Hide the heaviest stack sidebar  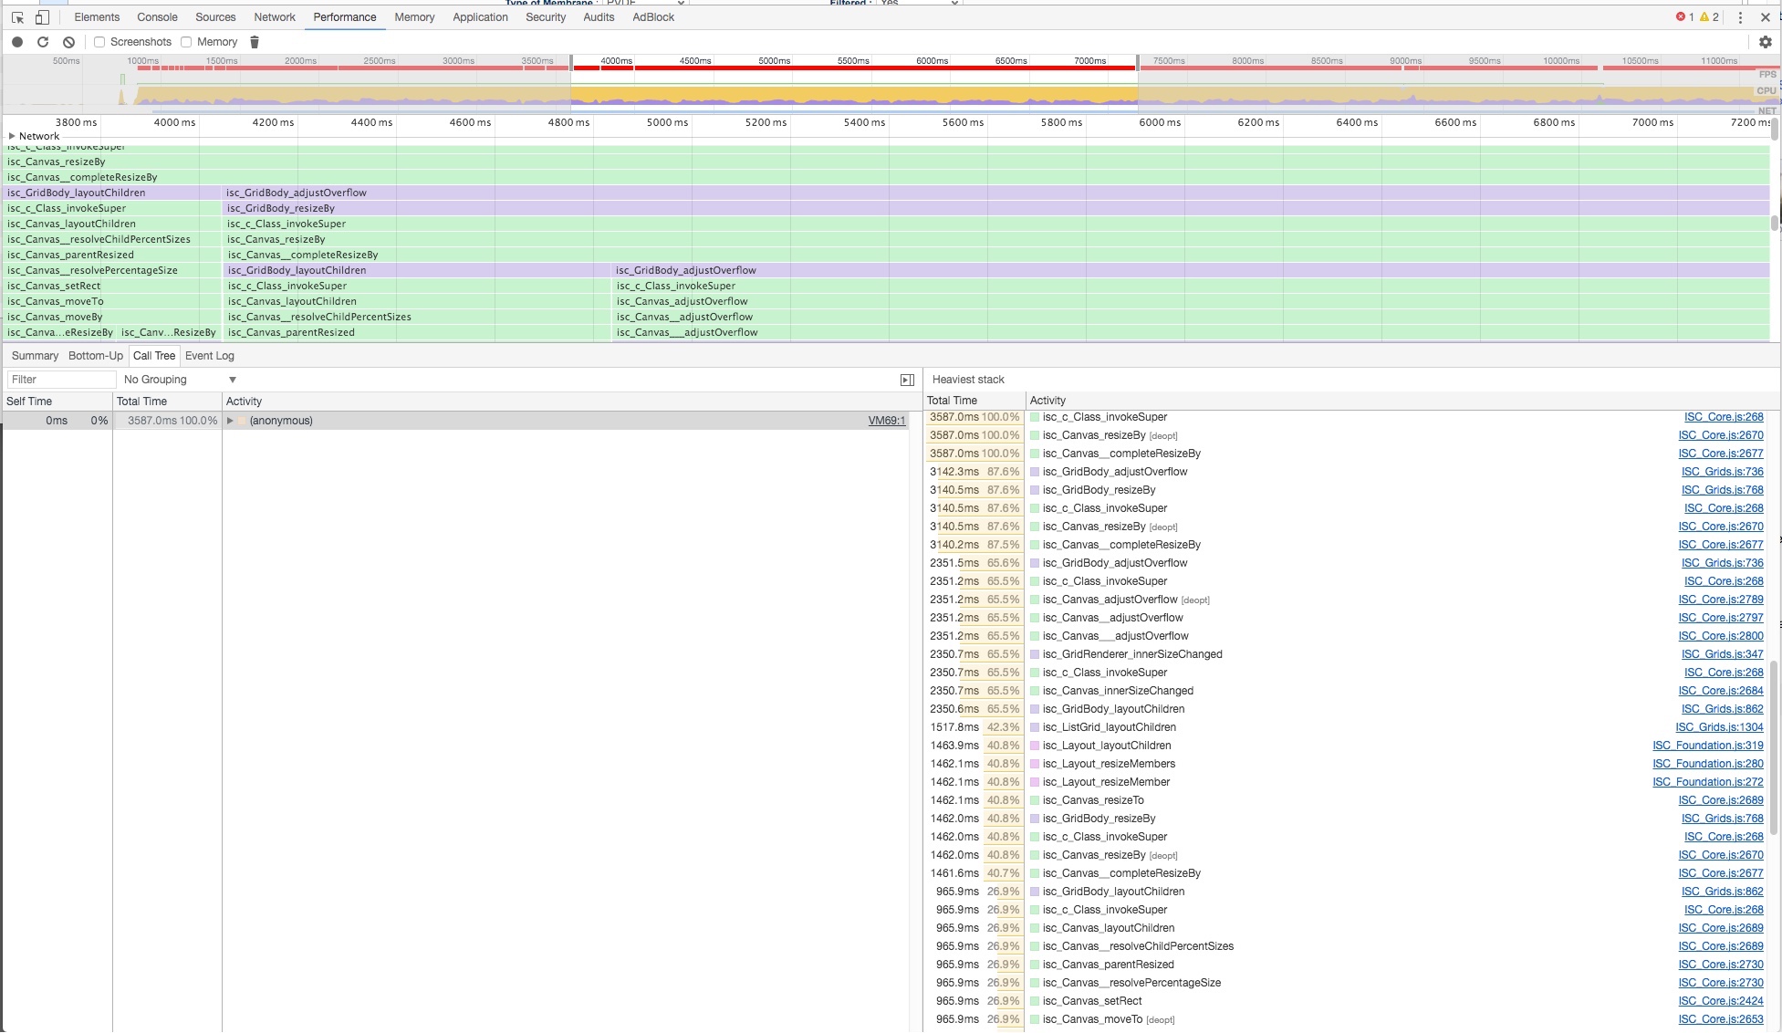coord(907,380)
